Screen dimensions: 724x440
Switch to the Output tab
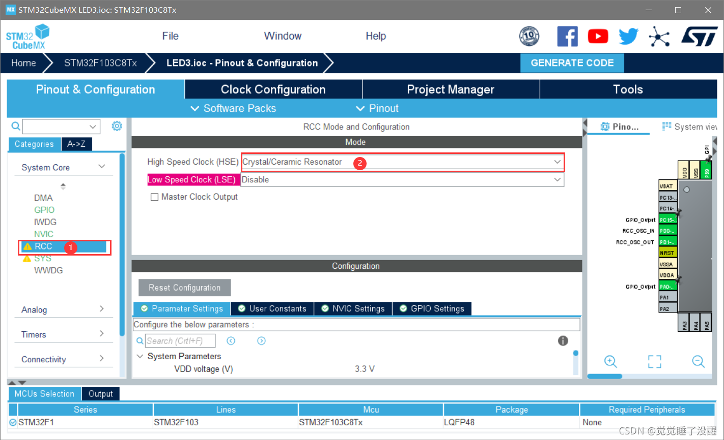pyautogui.click(x=100, y=394)
